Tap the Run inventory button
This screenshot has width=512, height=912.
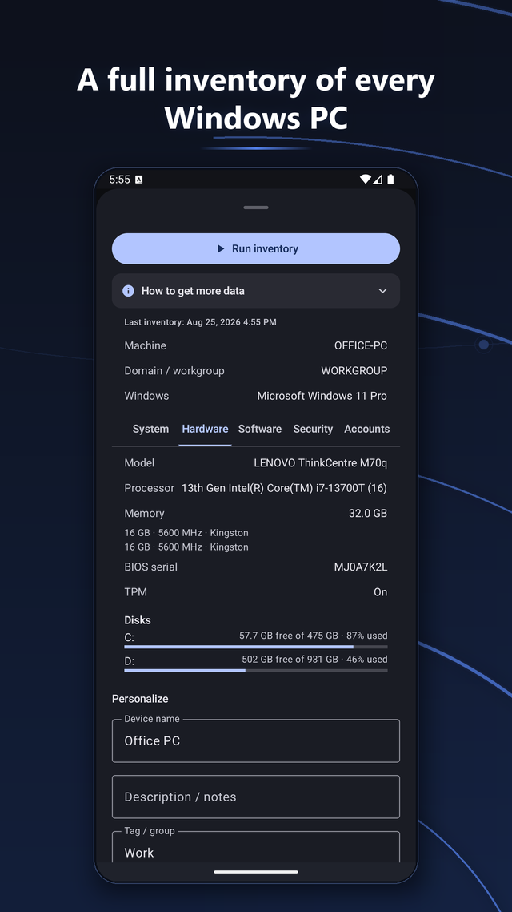[256, 249]
